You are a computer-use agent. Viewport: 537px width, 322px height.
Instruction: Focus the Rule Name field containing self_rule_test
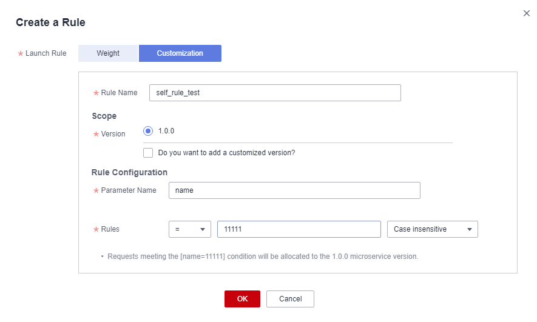[x=275, y=93]
